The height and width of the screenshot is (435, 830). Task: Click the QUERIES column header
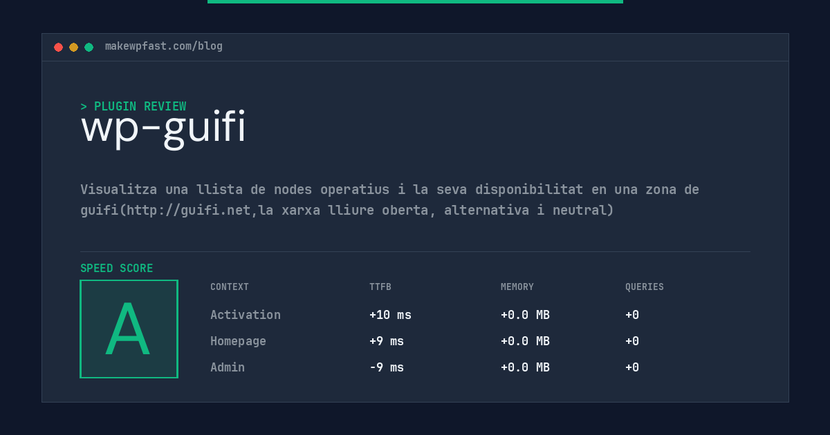coord(645,287)
